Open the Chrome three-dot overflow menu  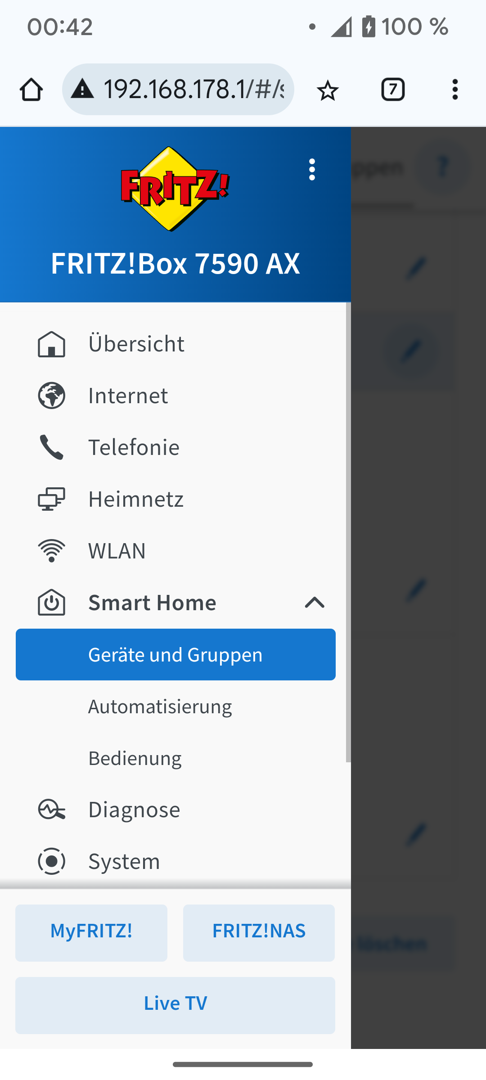[x=455, y=89]
